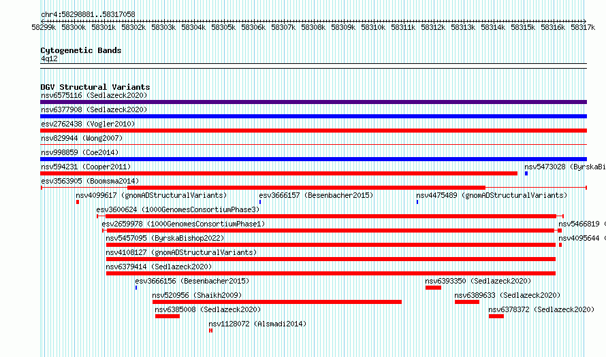Select the short red nsv6385008 bar
Screen dimensions: 606x357
168,316
